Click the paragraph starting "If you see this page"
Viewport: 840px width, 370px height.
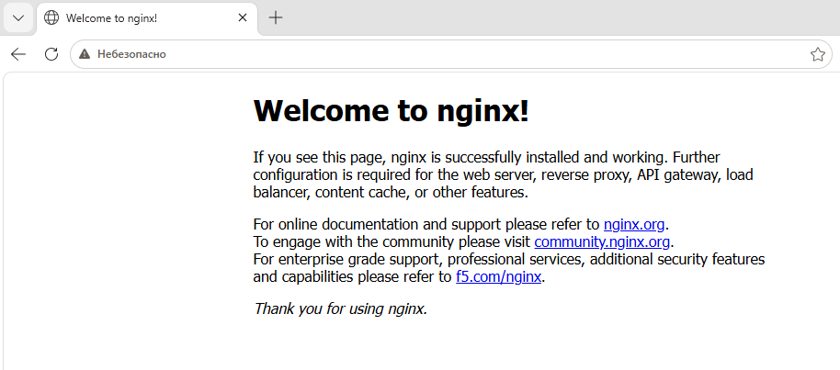(x=504, y=175)
